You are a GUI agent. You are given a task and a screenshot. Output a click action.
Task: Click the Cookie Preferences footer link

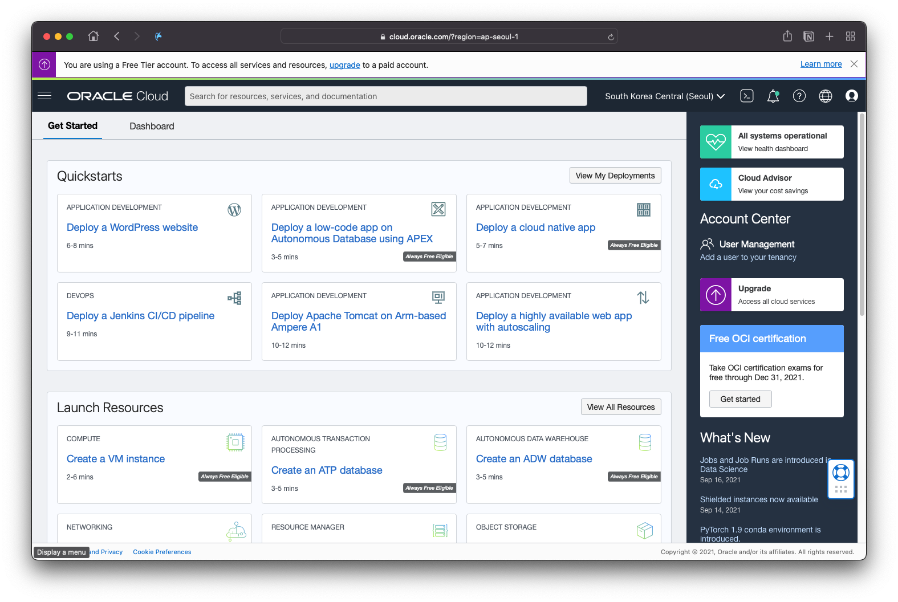pyautogui.click(x=162, y=552)
